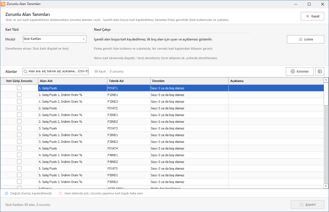Viewport: 329px width, 212px height.
Task: Mark the FIYAT4 row as required
Action: (19, 148)
